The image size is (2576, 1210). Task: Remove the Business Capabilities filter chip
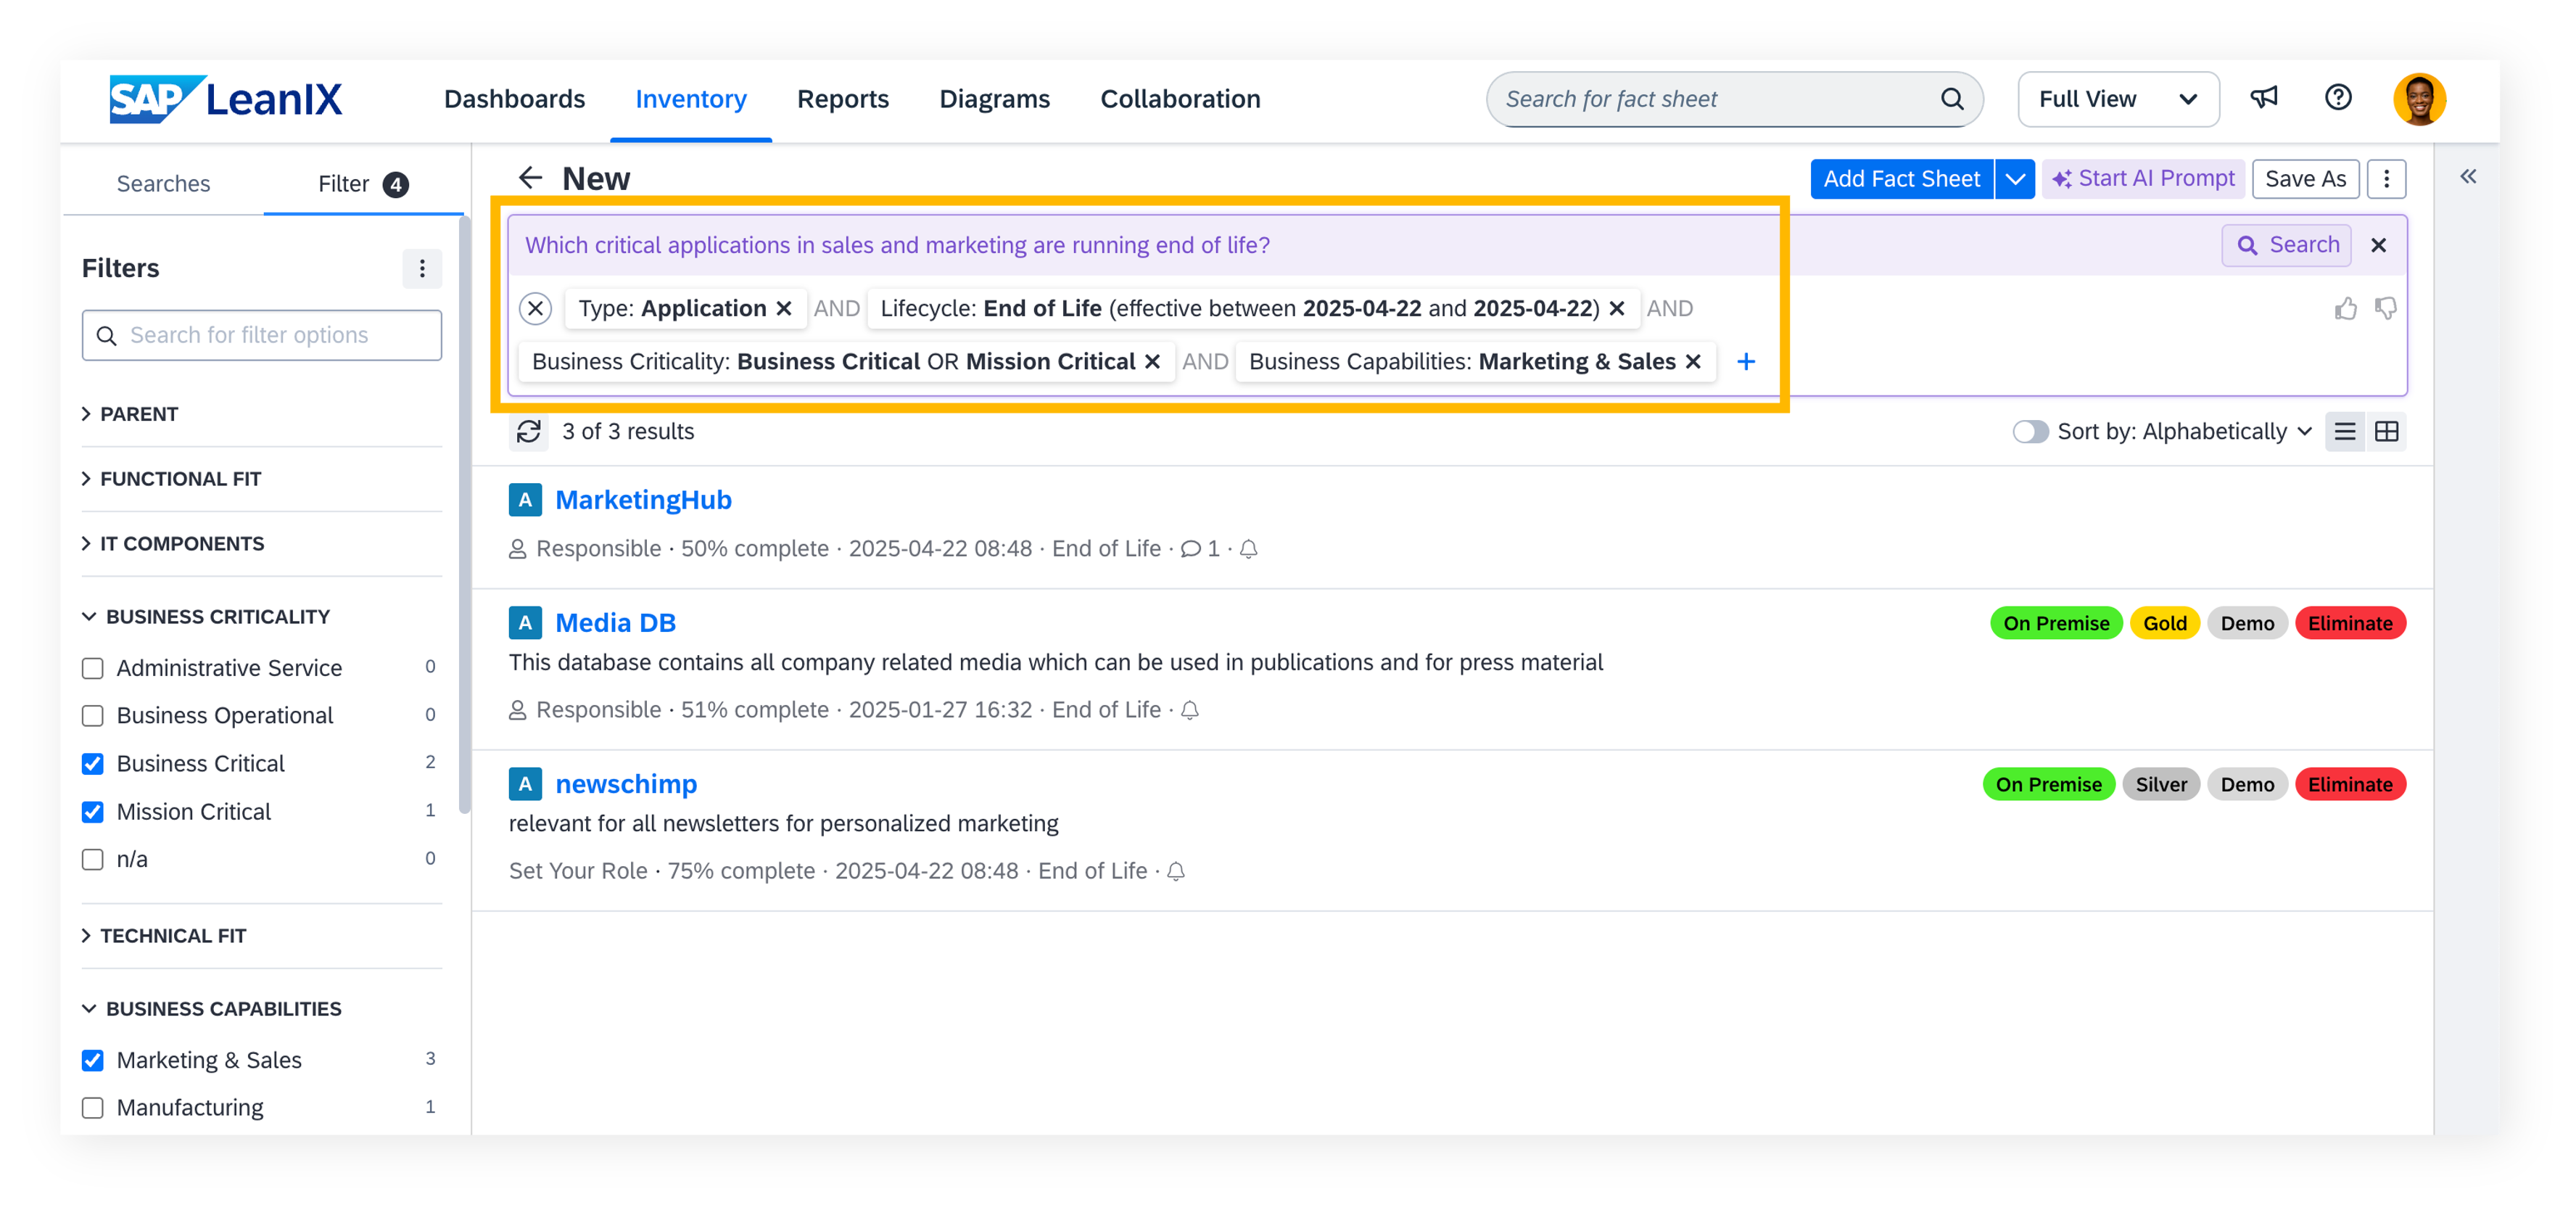tap(1693, 361)
